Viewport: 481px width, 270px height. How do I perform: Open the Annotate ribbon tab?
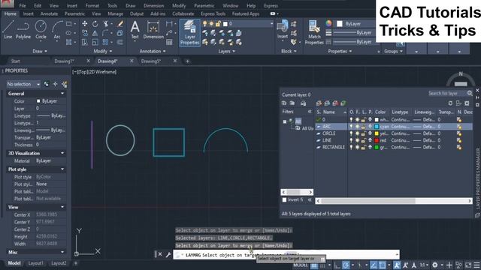pyautogui.click(x=49, y=13)
